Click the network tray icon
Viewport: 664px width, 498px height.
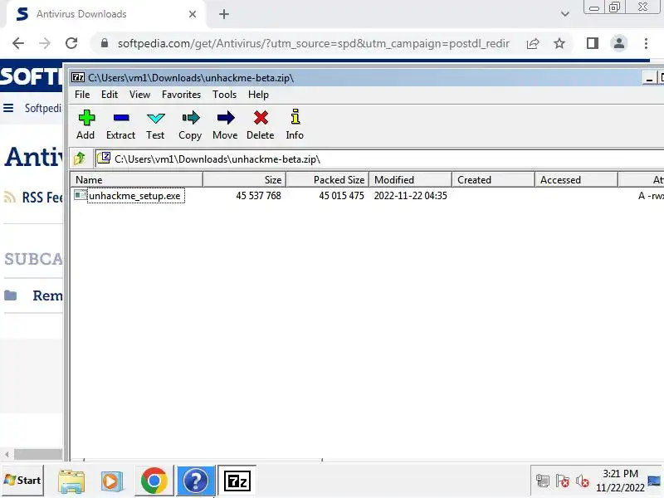(x=543, y=481)
